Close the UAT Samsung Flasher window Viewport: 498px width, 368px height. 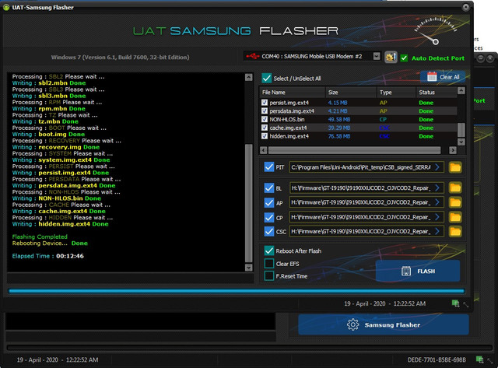point(465,7)
